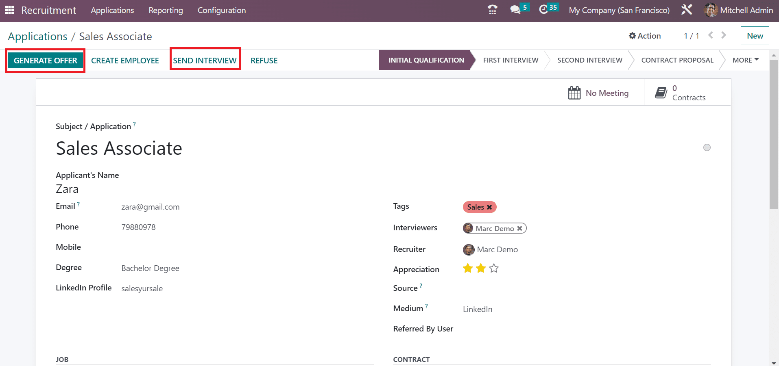This screenshot has width=779, height=366.
Task: Click the Generate Offer button
Action: (45, 61)
